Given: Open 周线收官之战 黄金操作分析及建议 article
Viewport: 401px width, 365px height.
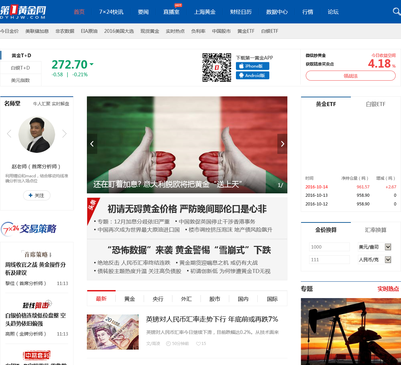Looking at the screenshot, I should (x=35, y=269).
